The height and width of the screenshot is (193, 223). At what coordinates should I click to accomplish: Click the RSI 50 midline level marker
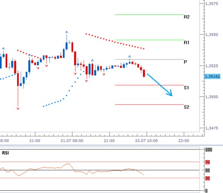[207, 170]
